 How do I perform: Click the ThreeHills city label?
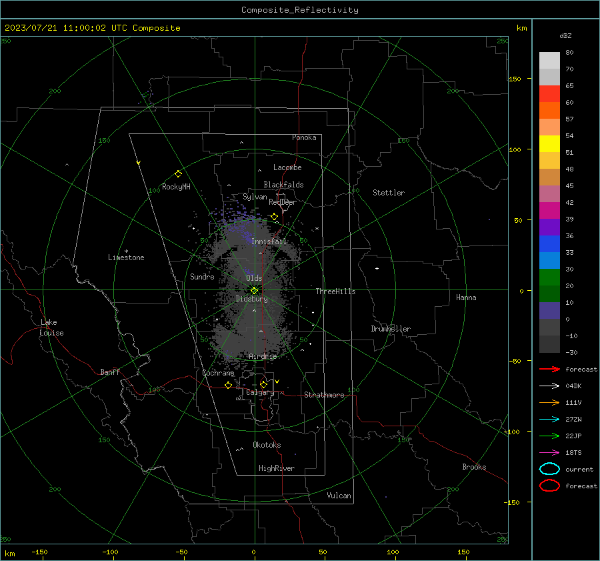pyautogui.click(x=335, y=292)
